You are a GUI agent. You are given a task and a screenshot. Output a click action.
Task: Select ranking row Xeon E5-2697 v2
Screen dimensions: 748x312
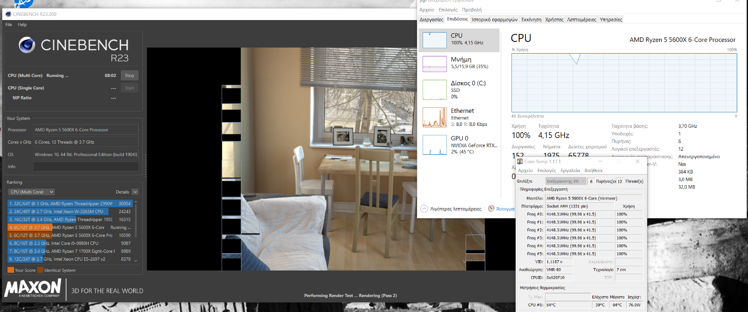tap(70, 259)
